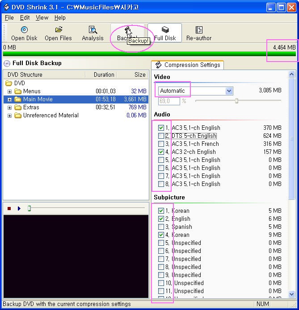Click the DTS 5-ch English label

click(194, 136)
